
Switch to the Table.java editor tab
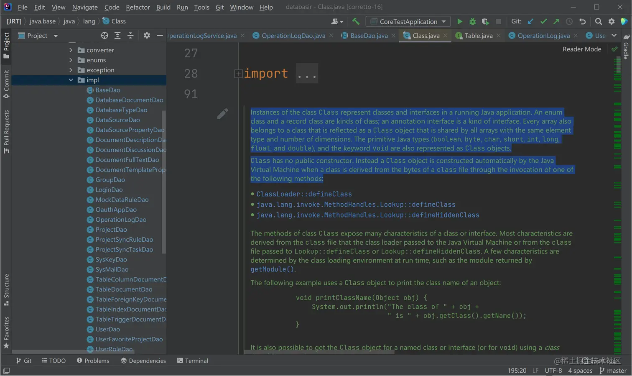coord(478,36)
